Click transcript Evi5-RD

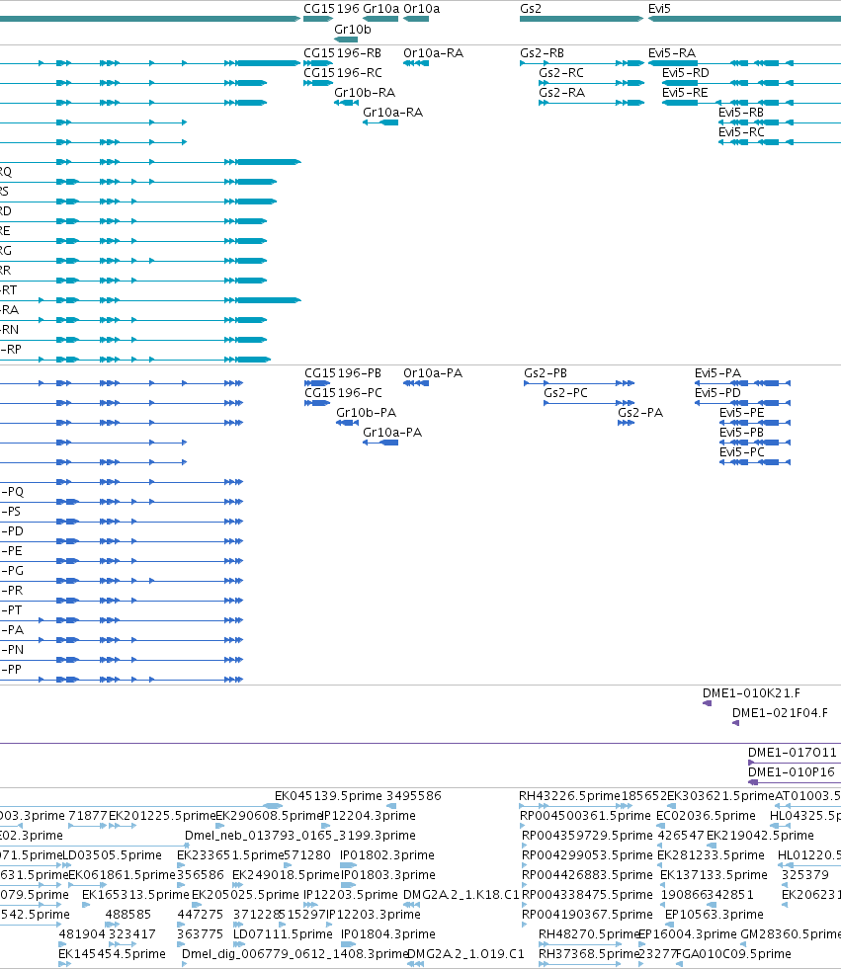coord(685,73)
